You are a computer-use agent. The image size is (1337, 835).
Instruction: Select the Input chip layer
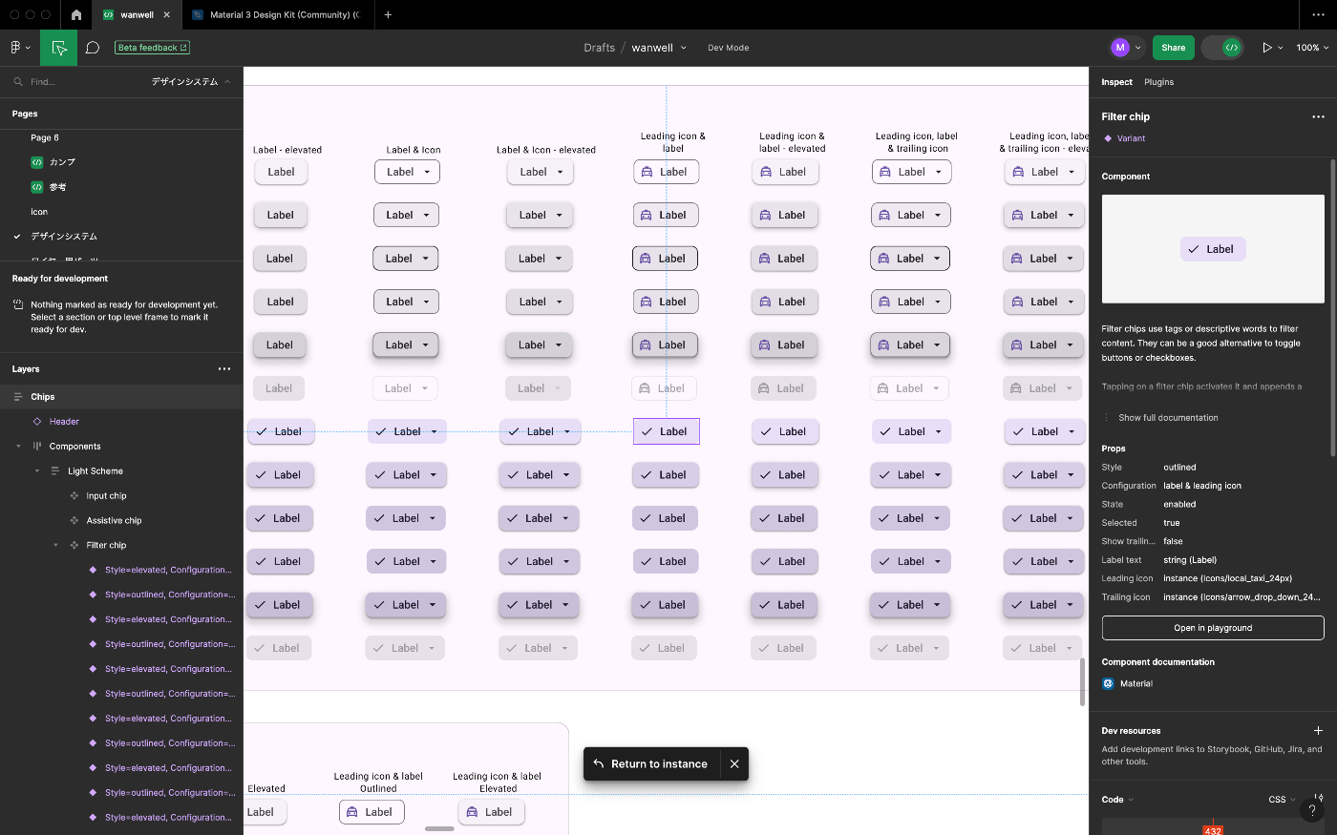(x=106, y=496)
